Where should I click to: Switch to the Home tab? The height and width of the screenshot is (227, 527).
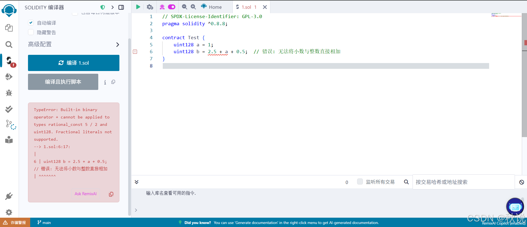tap(211, 7)
